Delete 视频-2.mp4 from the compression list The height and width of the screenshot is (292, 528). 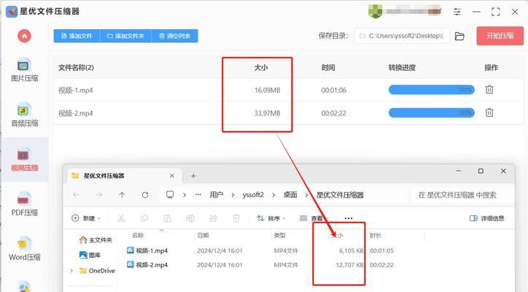(x=489, y=112)
